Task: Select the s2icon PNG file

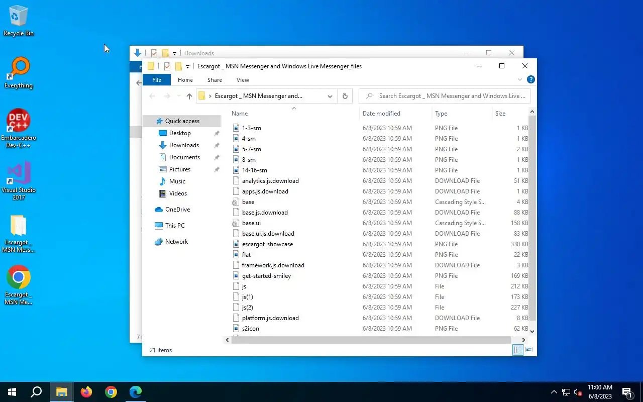Action: click(250, 329)
